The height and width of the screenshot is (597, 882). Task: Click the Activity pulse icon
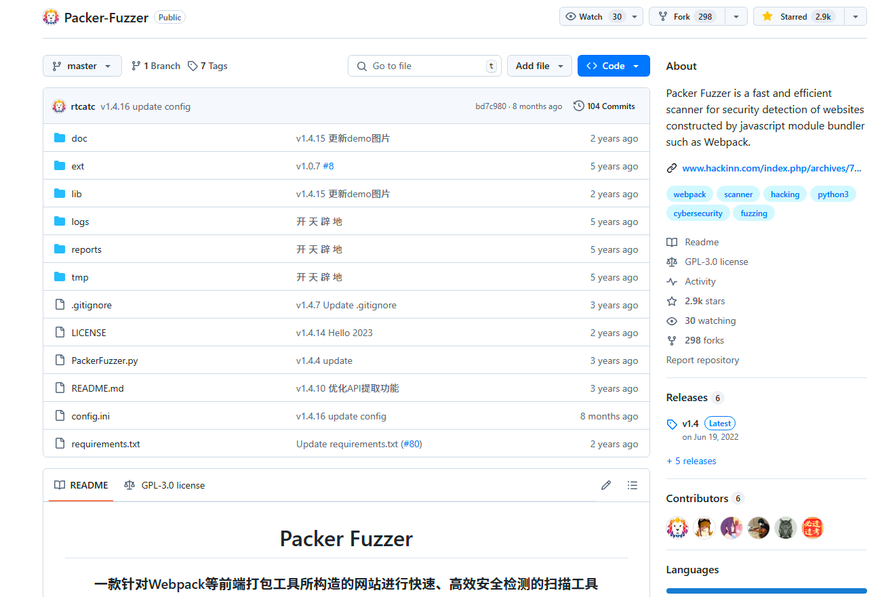tap(672, 281)
